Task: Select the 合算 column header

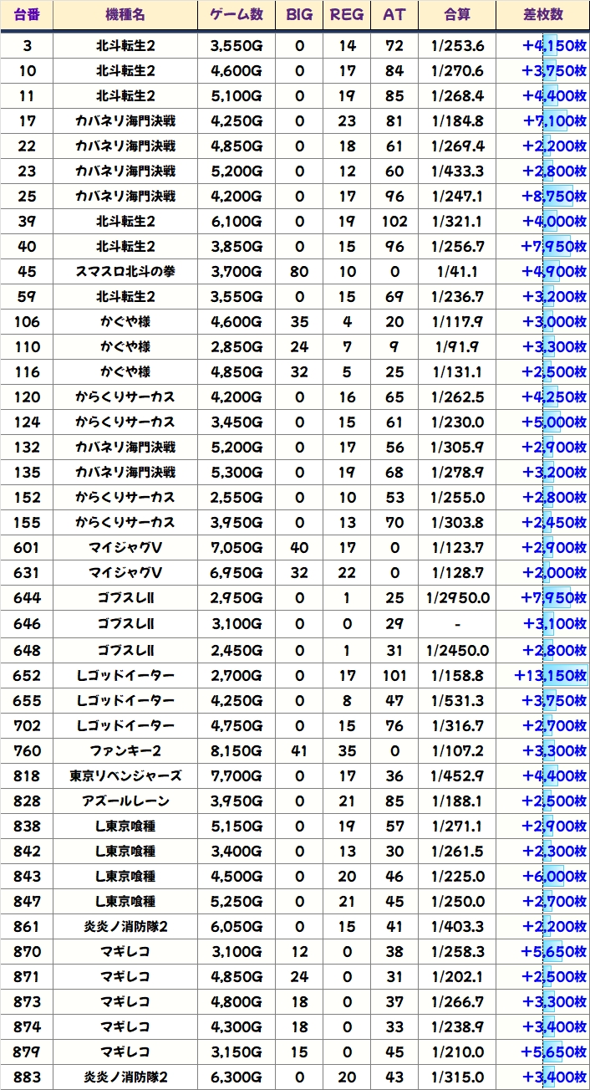Action: [457, 15]
